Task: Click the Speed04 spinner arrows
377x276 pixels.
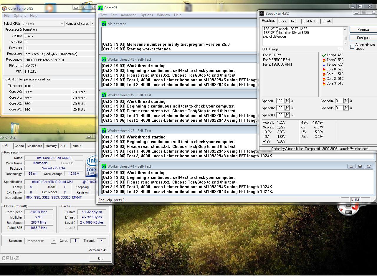Action: [x=346, y=101]
